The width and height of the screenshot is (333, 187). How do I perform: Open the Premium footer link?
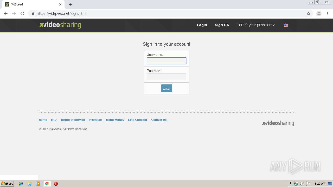coord(95,120)
